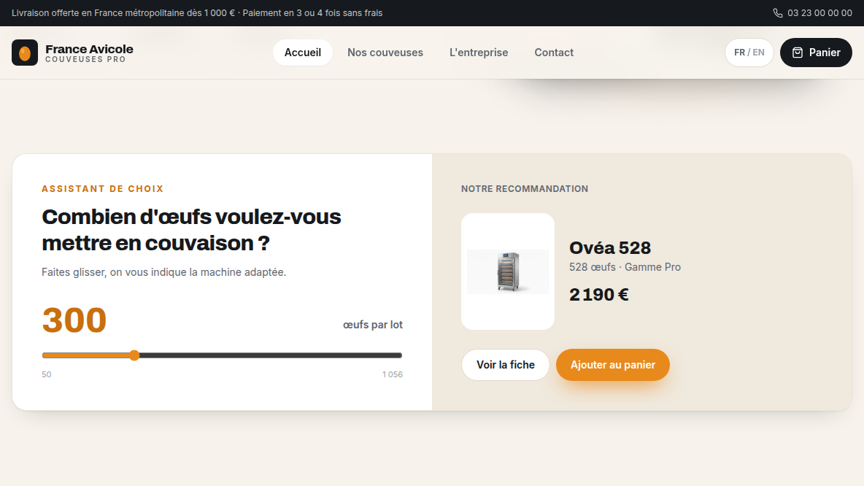The height and width of the screenshot is (486, 864).
Task: Click the '528 œufs · Gamme Pro' subtitle
Action: pos(625,267)
